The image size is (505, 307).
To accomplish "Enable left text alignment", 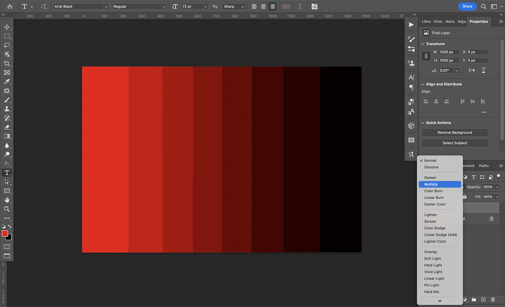I will pos(254,6).
